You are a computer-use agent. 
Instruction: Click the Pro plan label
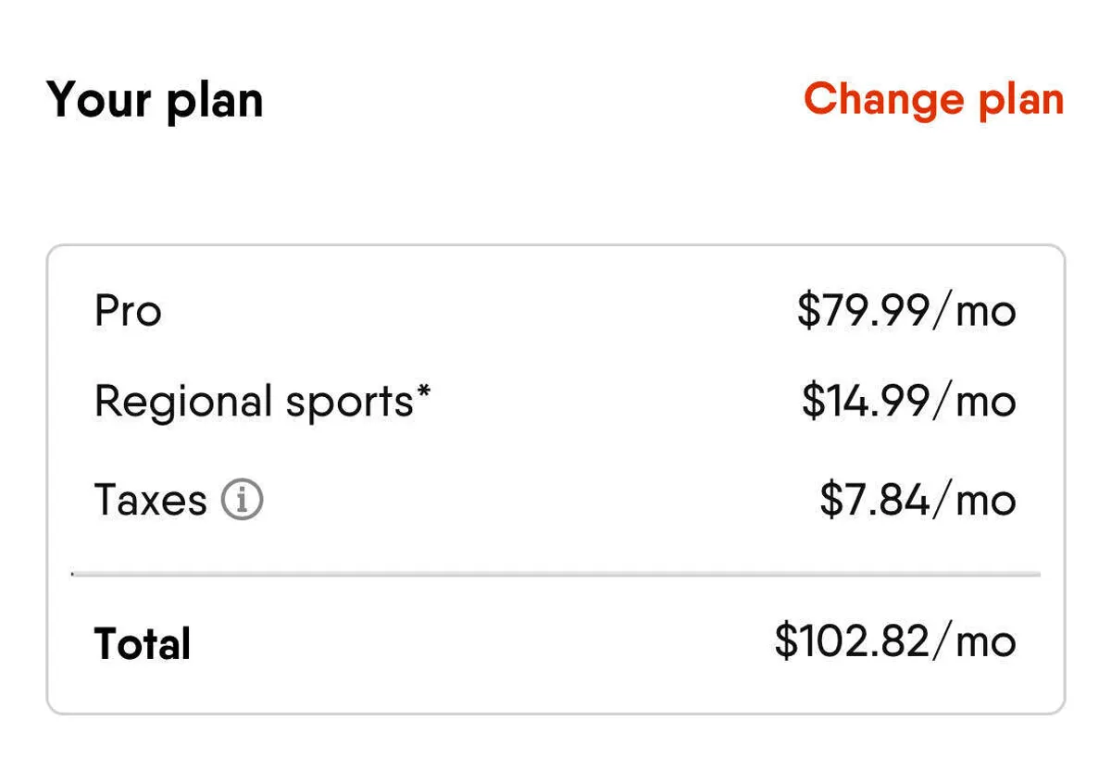[x=128, y=312]
